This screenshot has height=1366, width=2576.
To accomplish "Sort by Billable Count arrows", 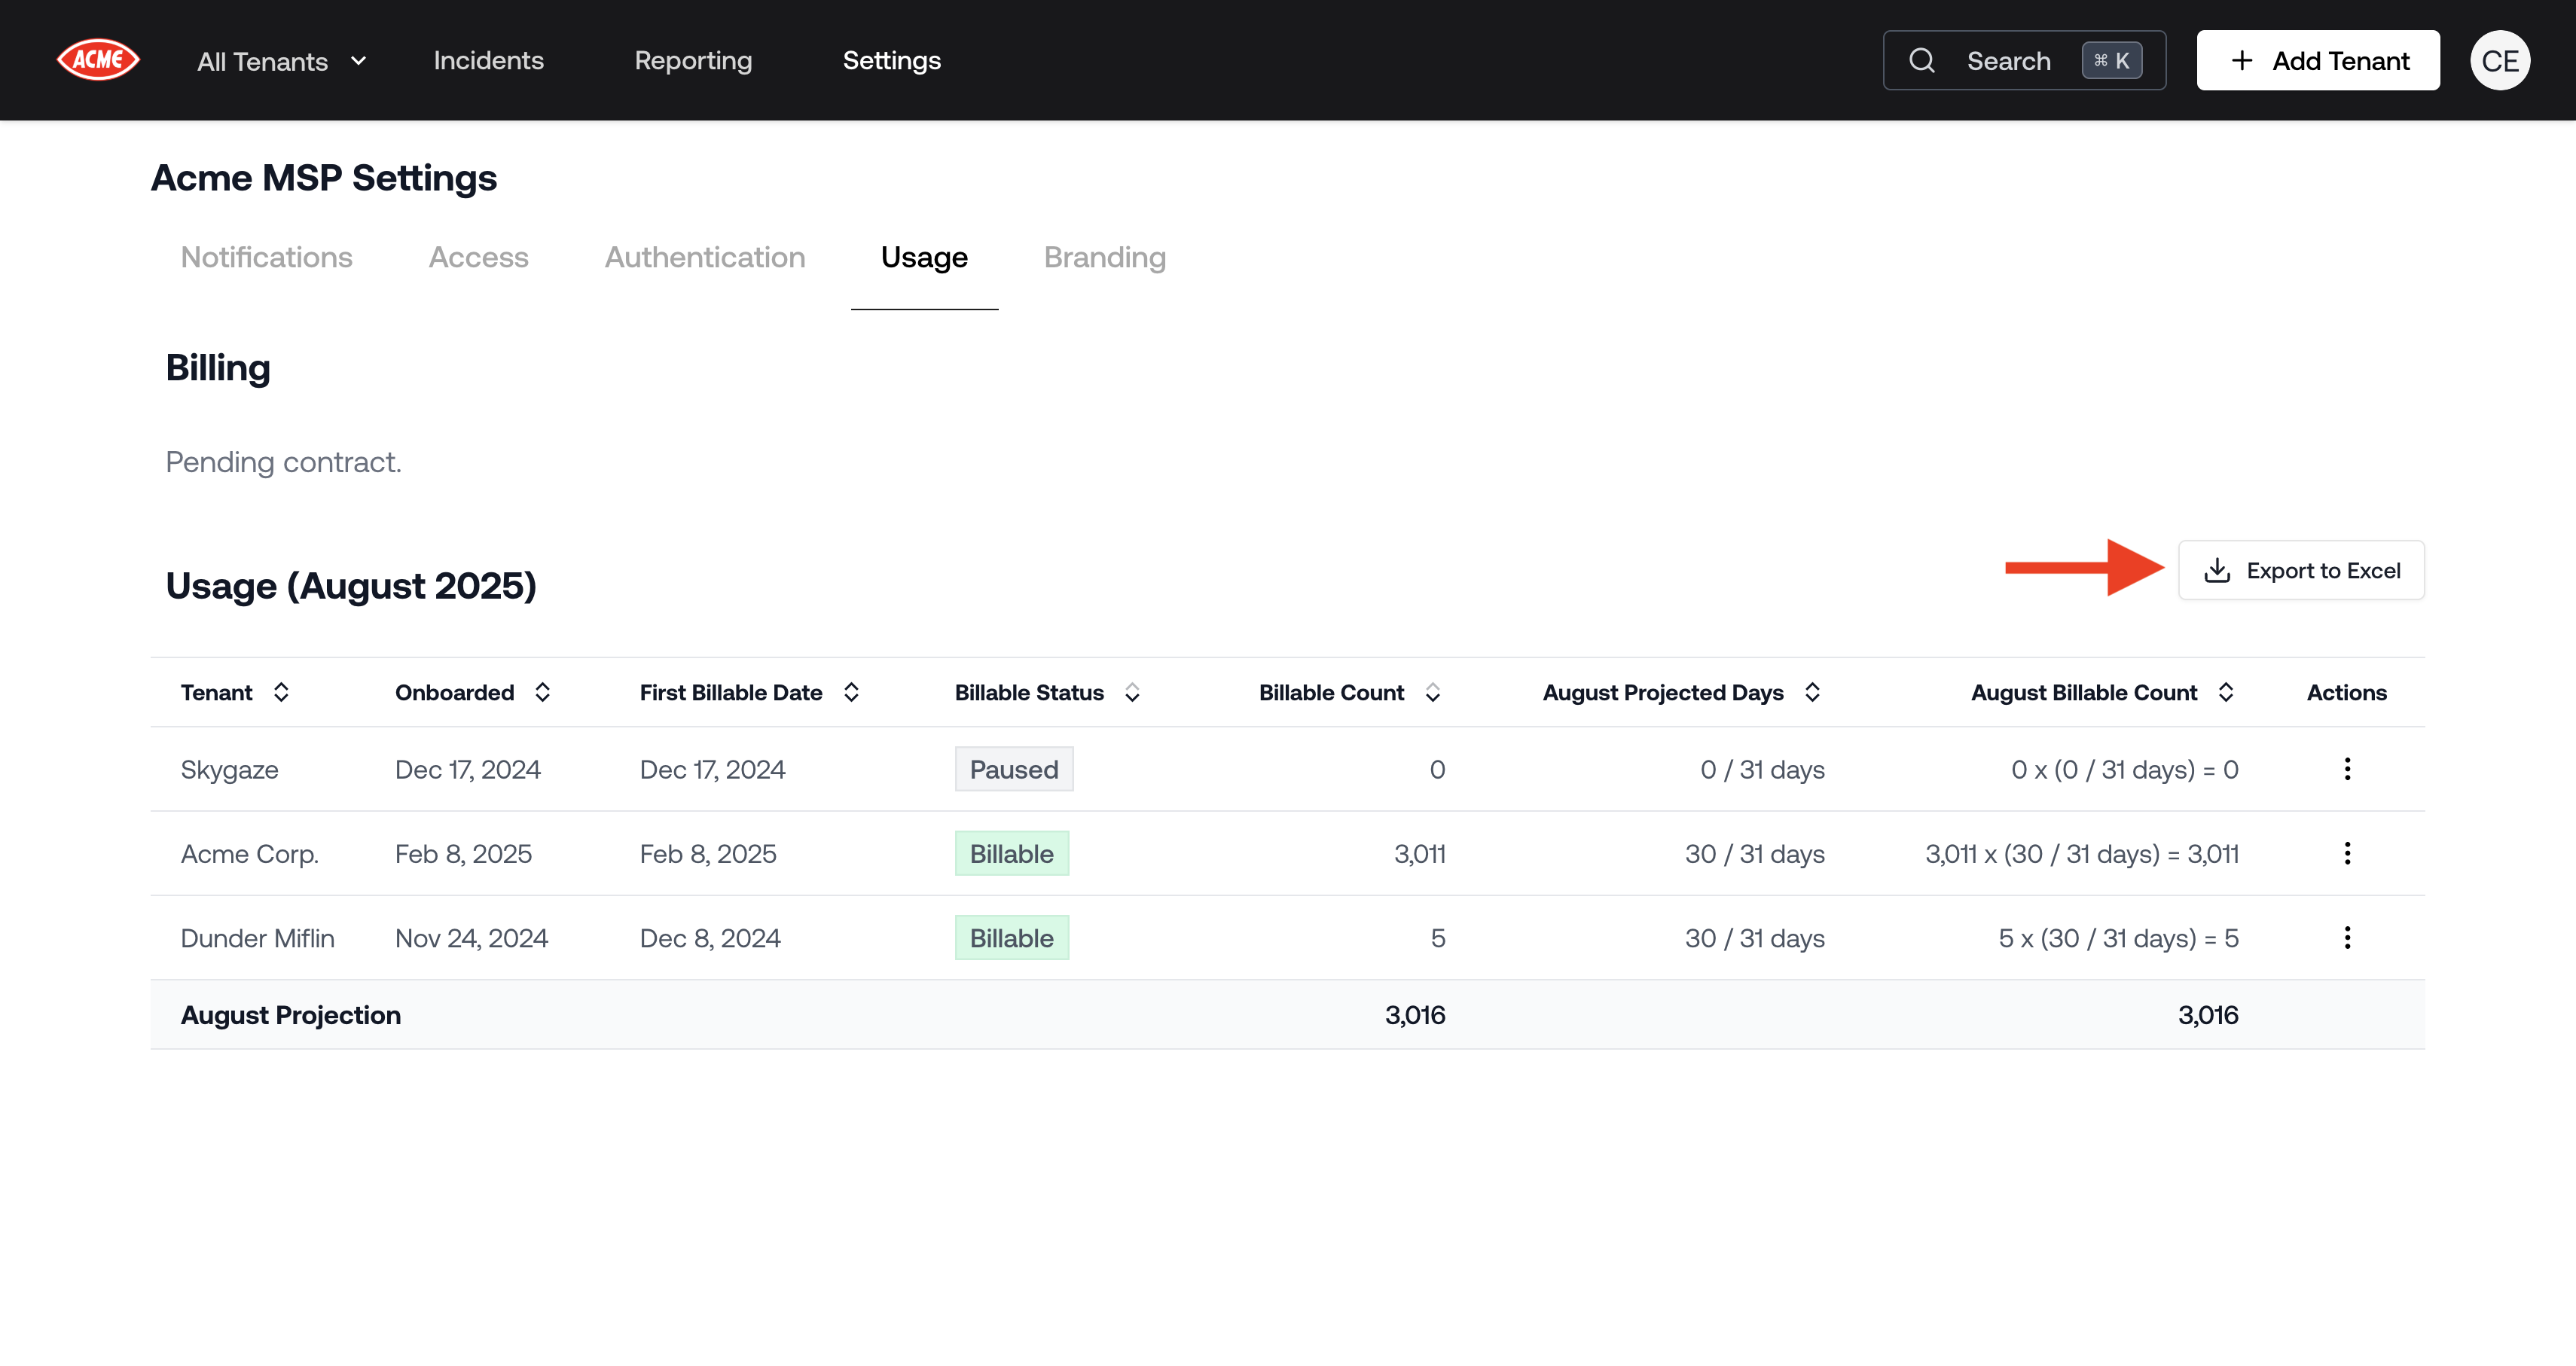I will click(x=1432, y=692).
